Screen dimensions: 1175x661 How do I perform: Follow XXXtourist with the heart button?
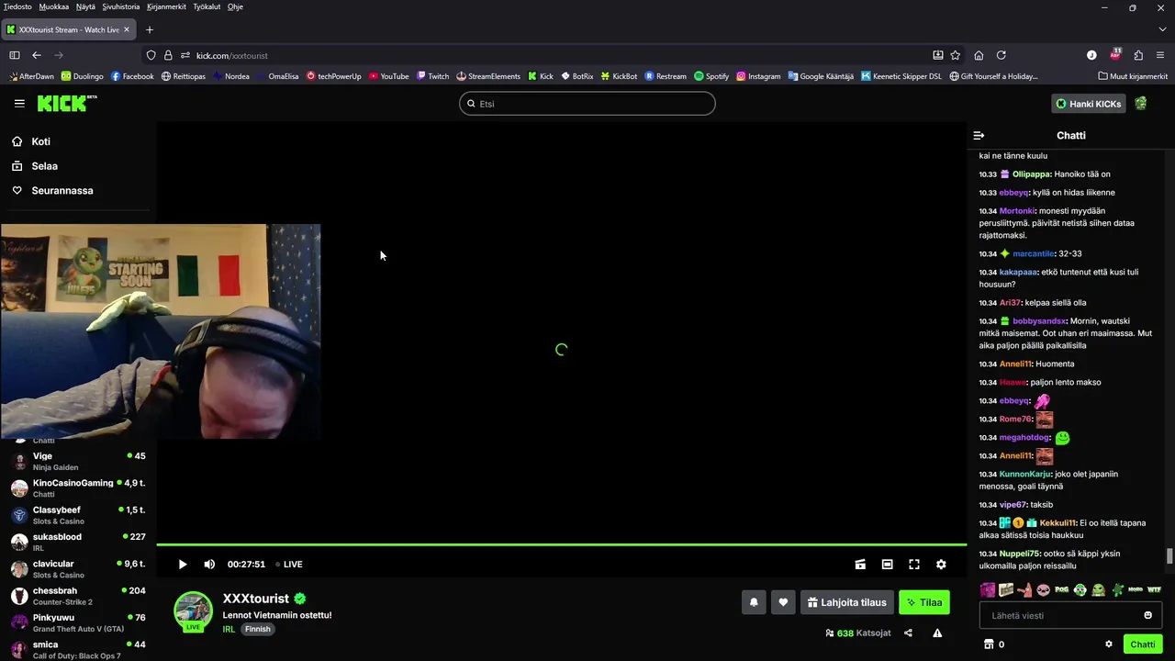(783, 602)
